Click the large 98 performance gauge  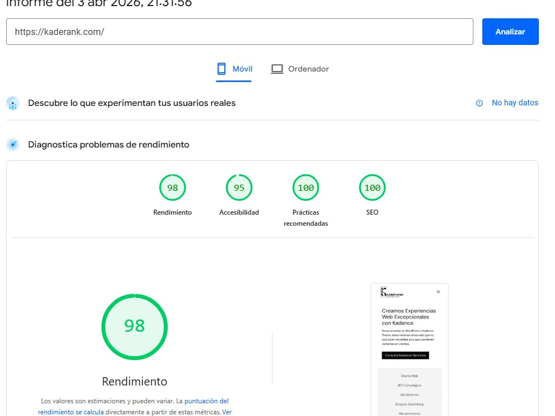(134, 327)
